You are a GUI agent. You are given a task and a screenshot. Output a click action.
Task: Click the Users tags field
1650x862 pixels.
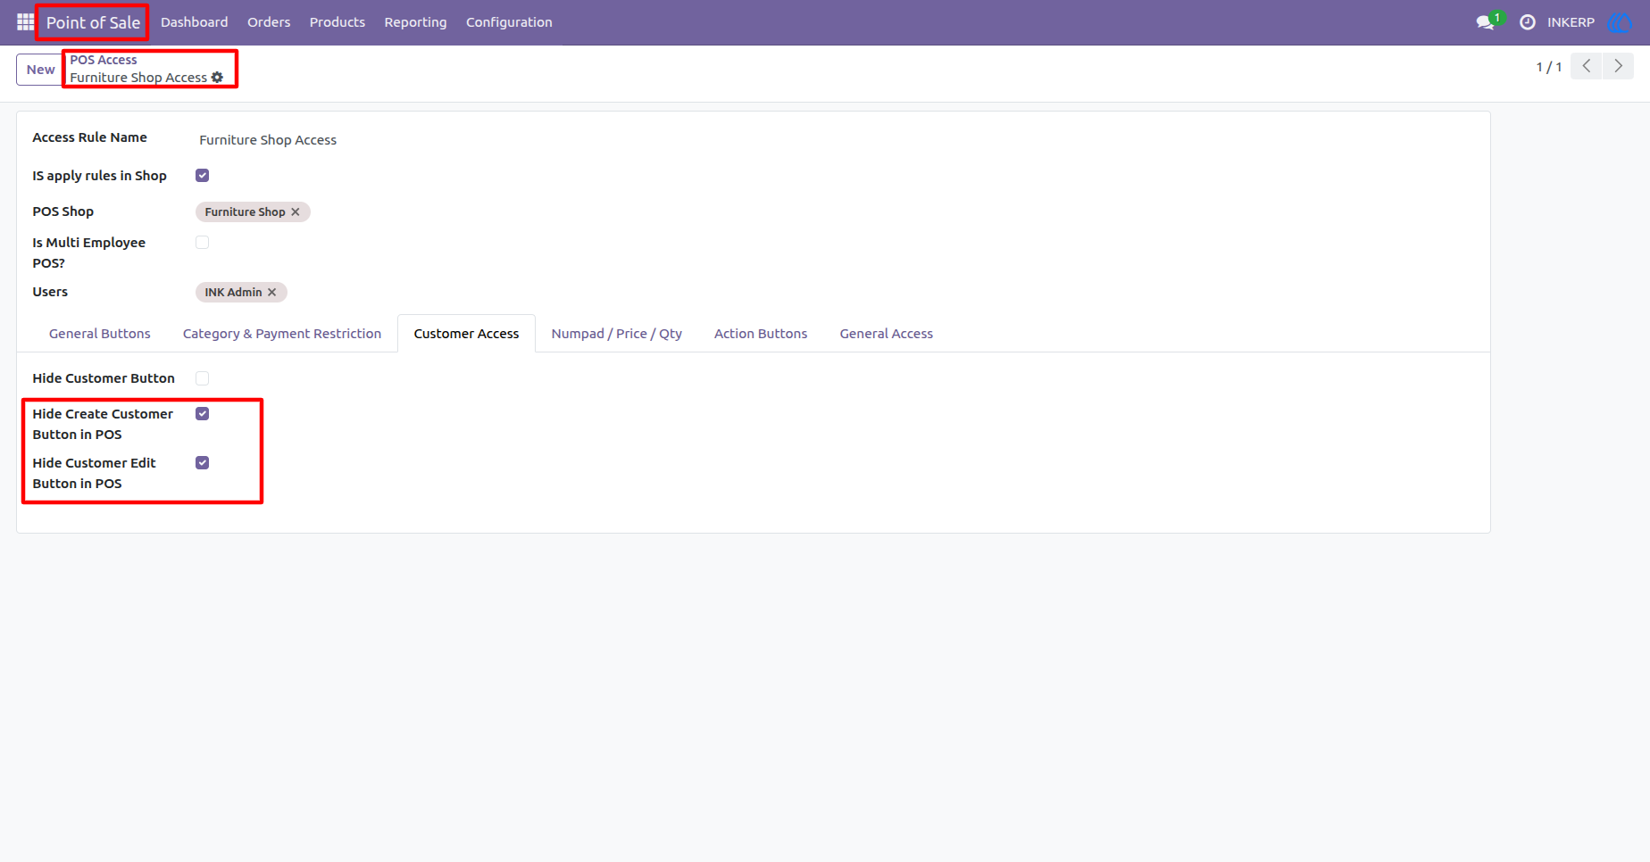pyautogui.click(x=835, y=293)
